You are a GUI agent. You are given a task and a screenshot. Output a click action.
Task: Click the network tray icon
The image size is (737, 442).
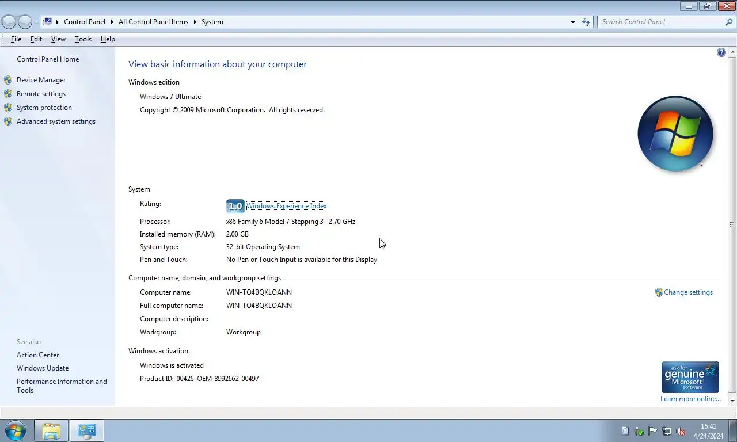point(667,431)
